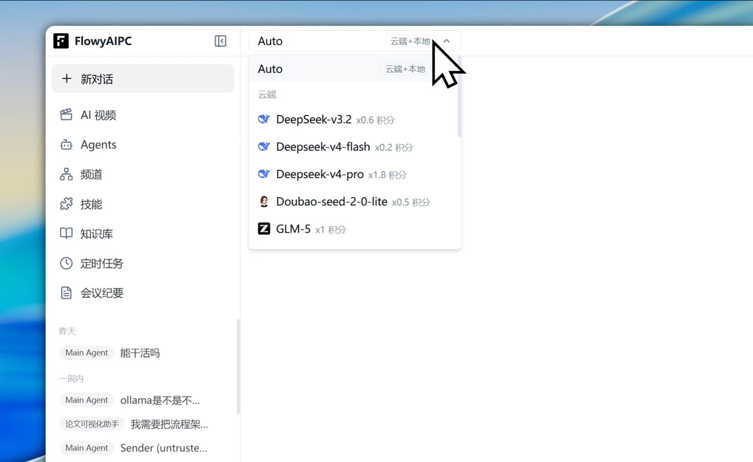
Task: Click the DeepSeek-v3.2 whale icon
Action: coord(264,119)
